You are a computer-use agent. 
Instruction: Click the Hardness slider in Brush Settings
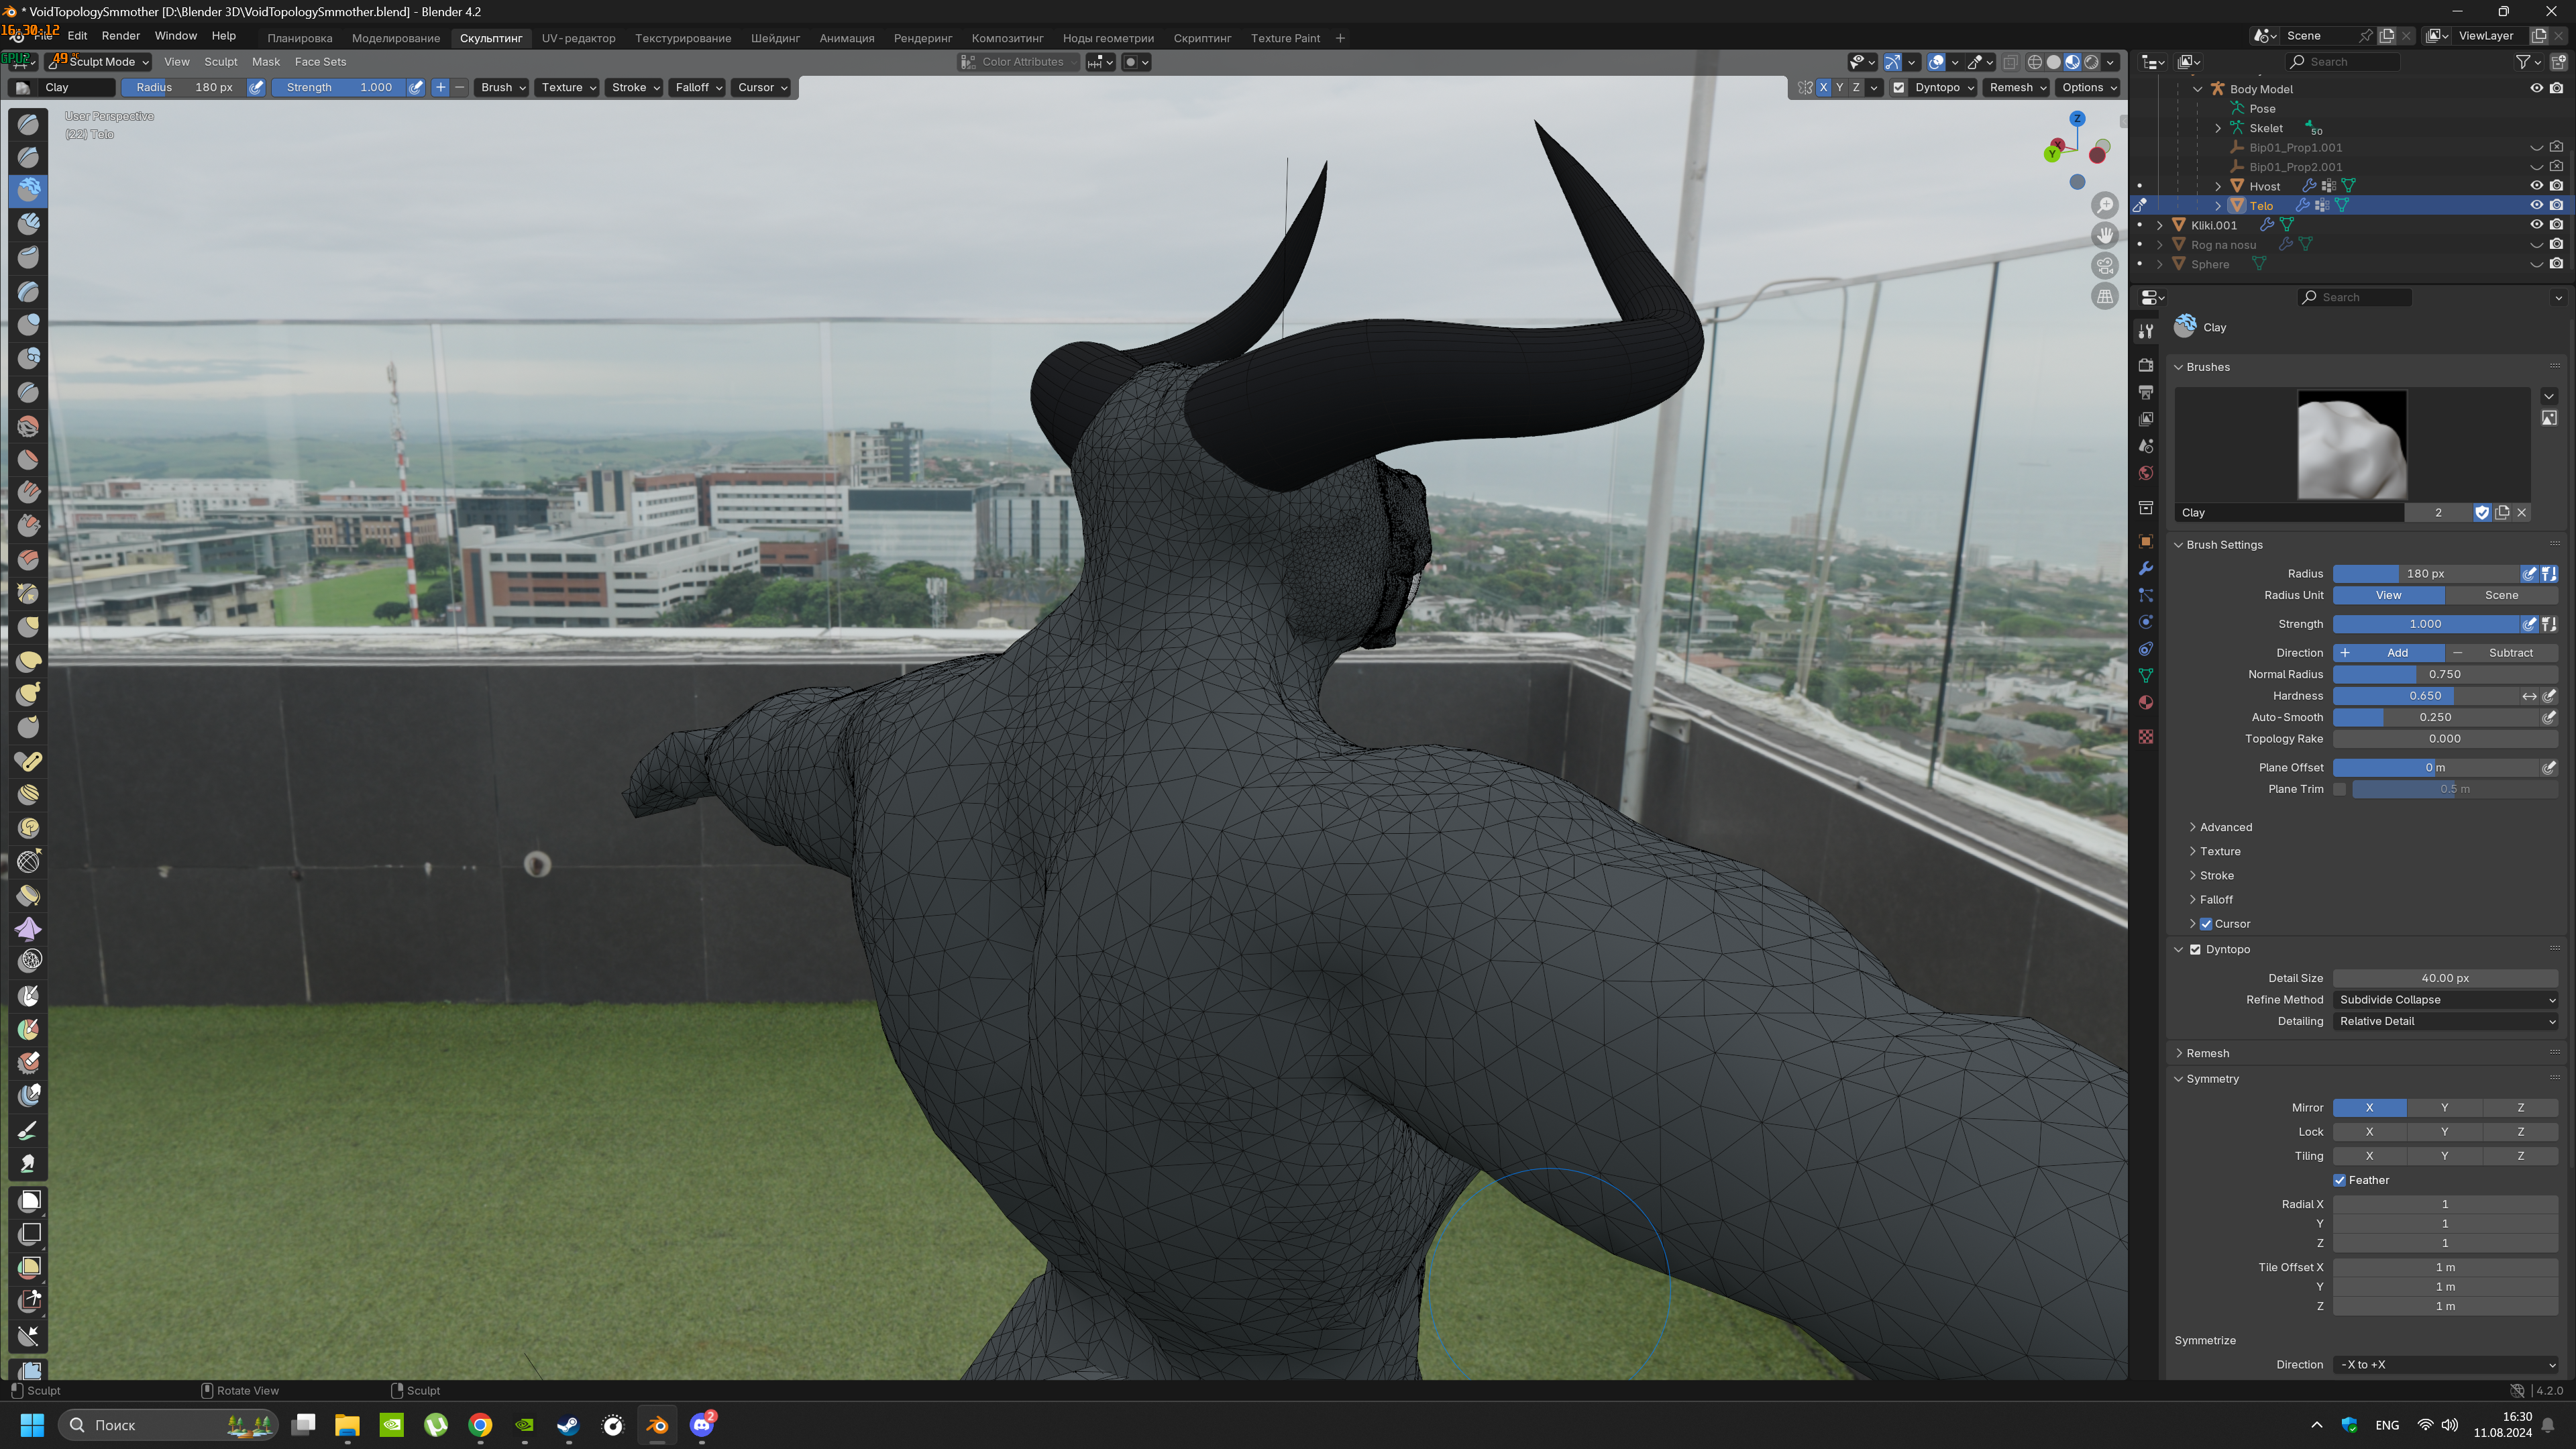pos(2425,695)
